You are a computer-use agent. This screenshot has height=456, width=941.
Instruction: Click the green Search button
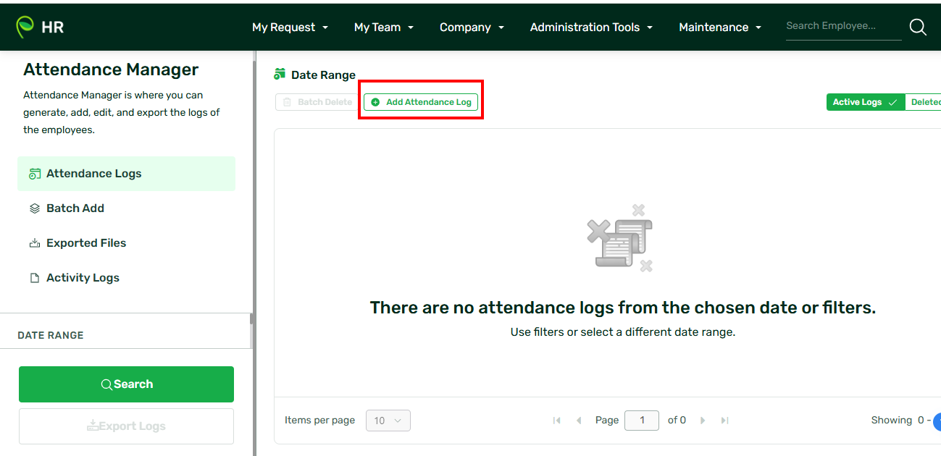click(x=126, y=384)
